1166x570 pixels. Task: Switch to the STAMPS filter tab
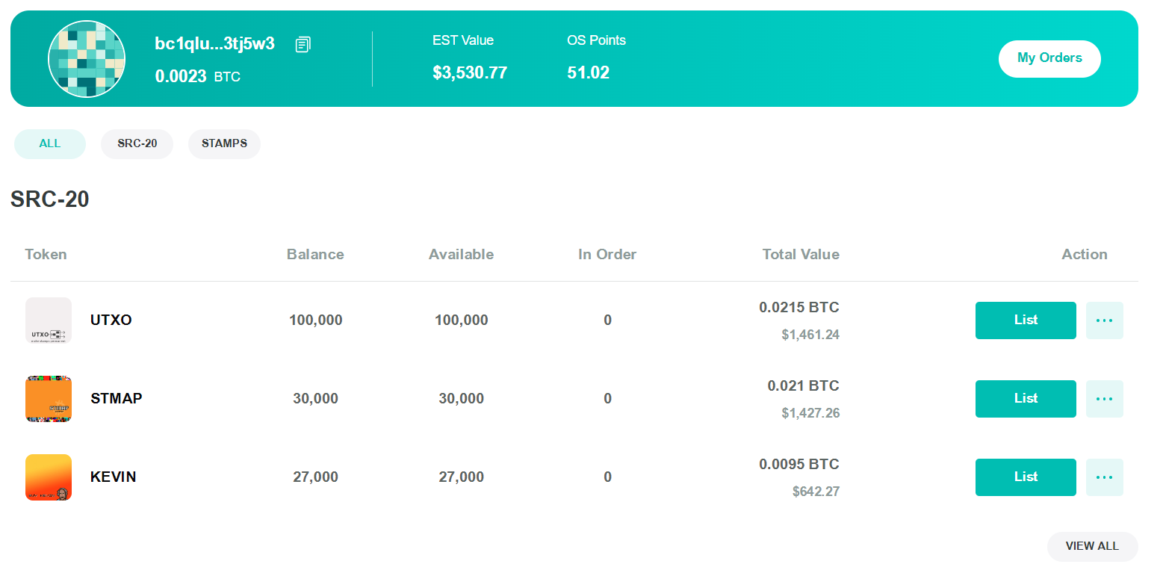point(224,143)
